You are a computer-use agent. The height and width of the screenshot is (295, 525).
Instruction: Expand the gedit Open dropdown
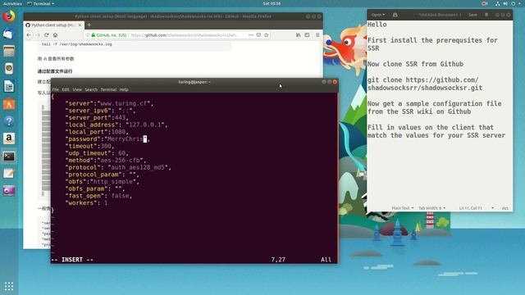click(x=378, y=15)
